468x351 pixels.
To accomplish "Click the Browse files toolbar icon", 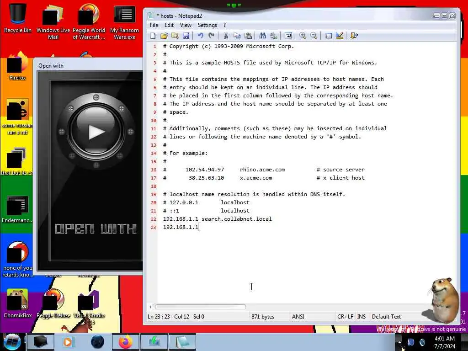I will (x=175, y=36).
